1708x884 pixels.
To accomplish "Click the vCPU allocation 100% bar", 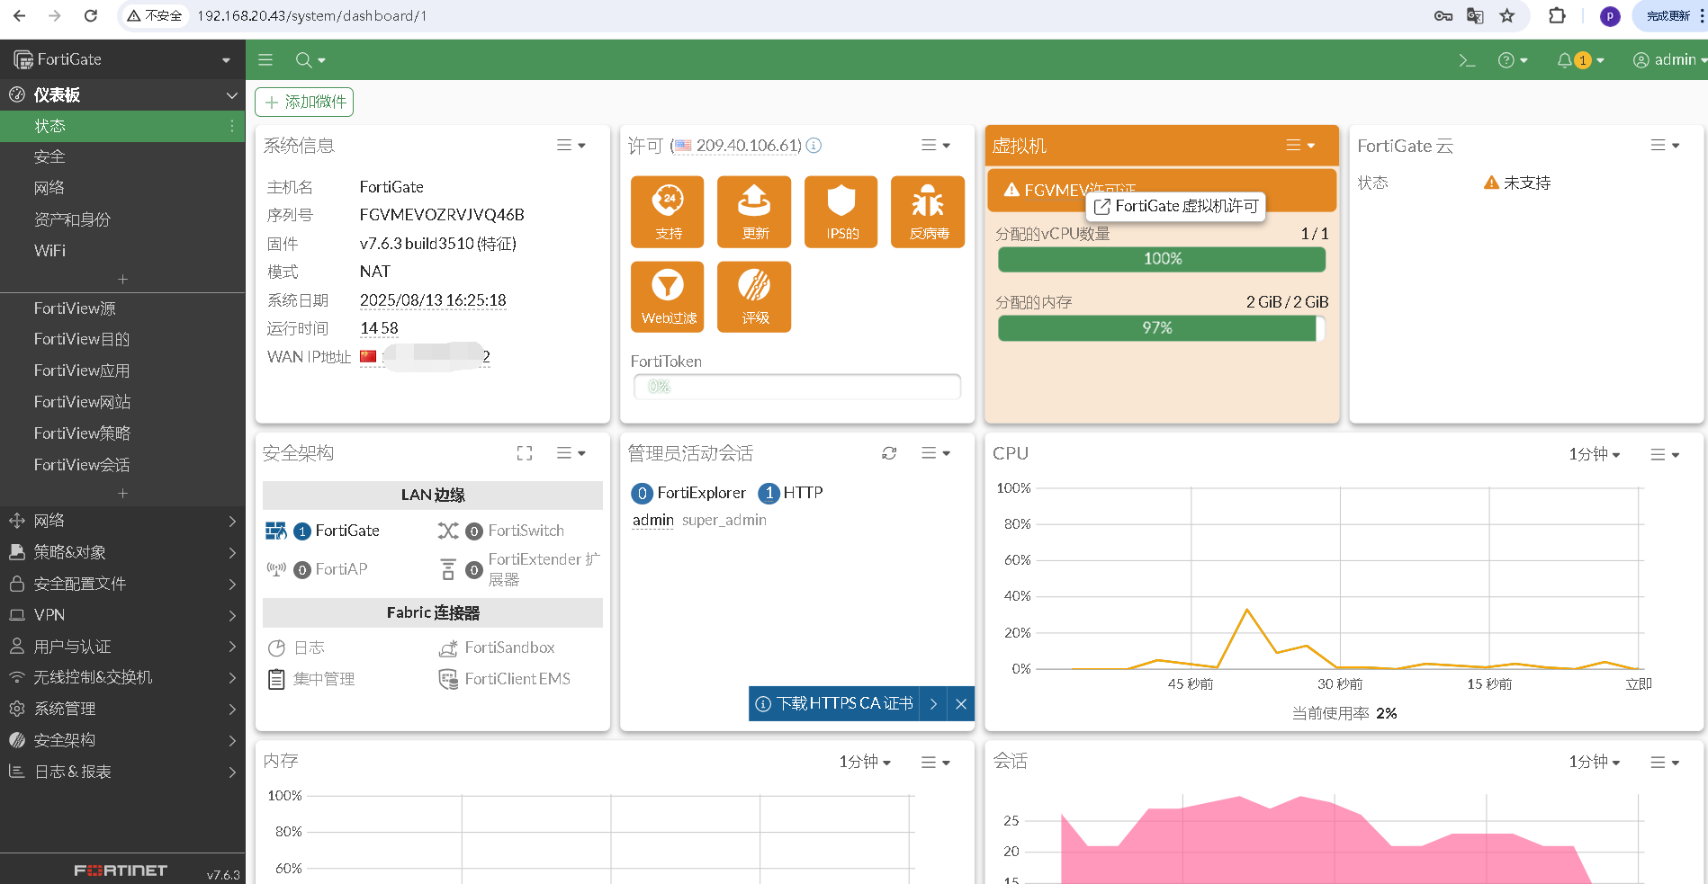I will (x=1162, y=259).
